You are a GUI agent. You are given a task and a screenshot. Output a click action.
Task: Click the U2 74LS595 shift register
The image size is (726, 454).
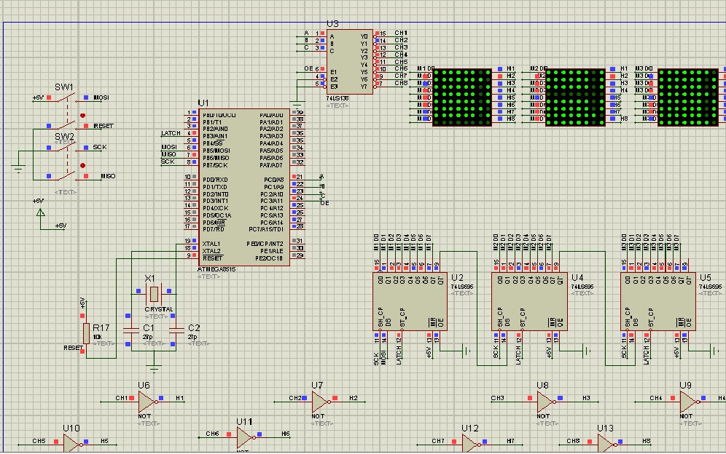pyautogui.click(x=410, y=302)
